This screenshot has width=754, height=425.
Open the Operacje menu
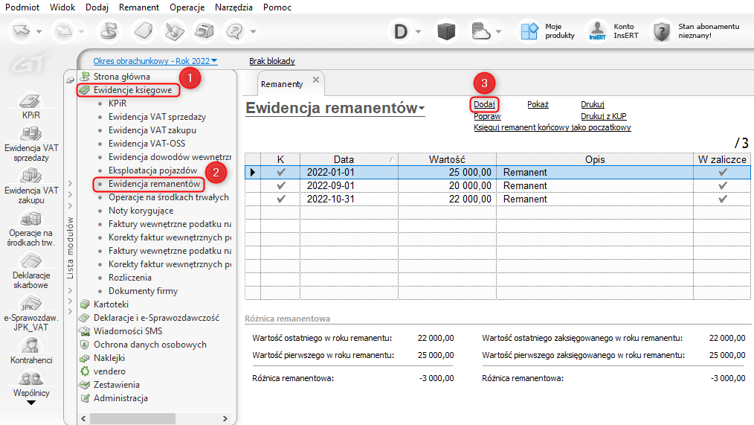point(187,7)
